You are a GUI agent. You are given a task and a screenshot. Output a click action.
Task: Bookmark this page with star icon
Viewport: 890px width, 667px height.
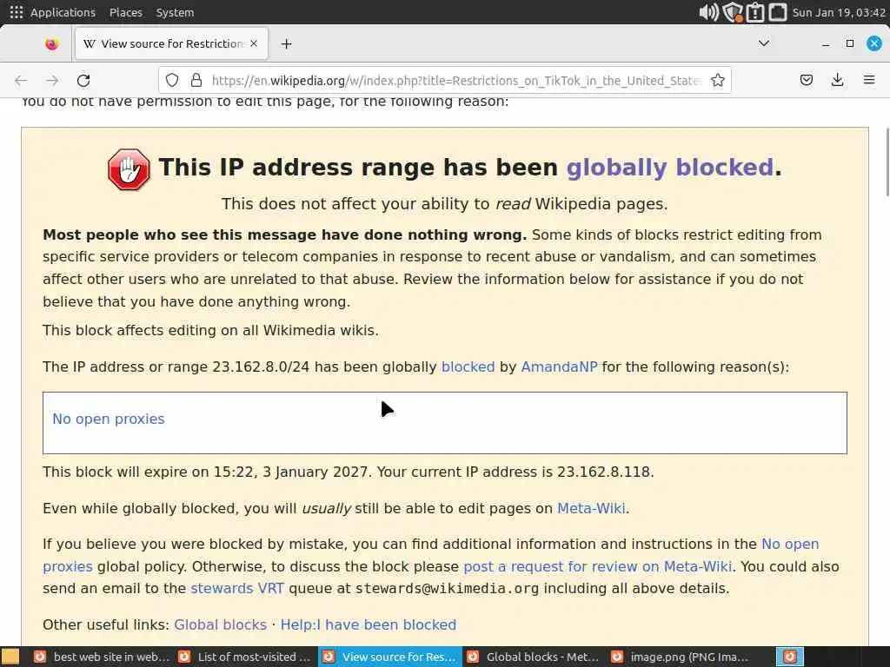[x=717, y=80]
